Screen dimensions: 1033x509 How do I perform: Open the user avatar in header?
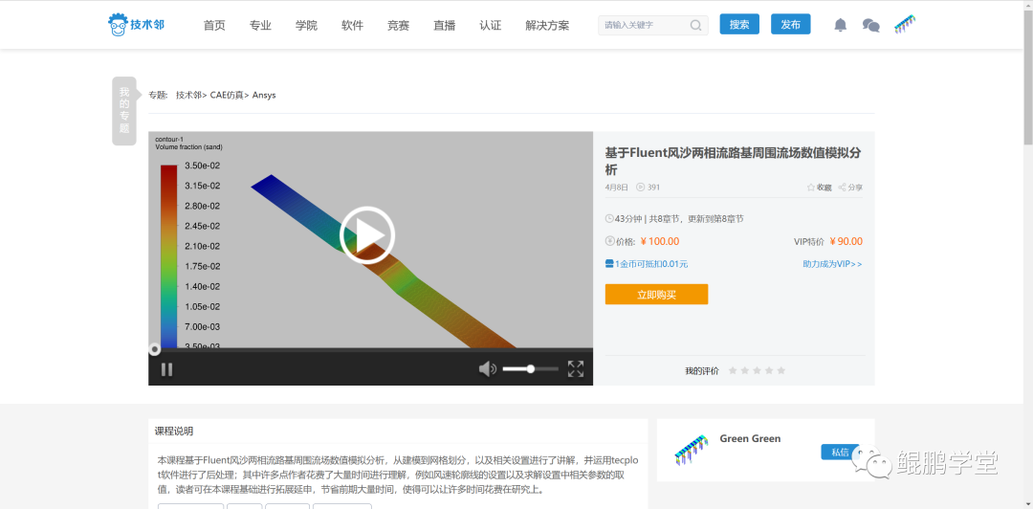pyautogui.click(x=905, y=24)
